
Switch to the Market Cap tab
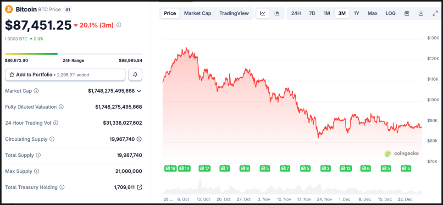point(198,13)
